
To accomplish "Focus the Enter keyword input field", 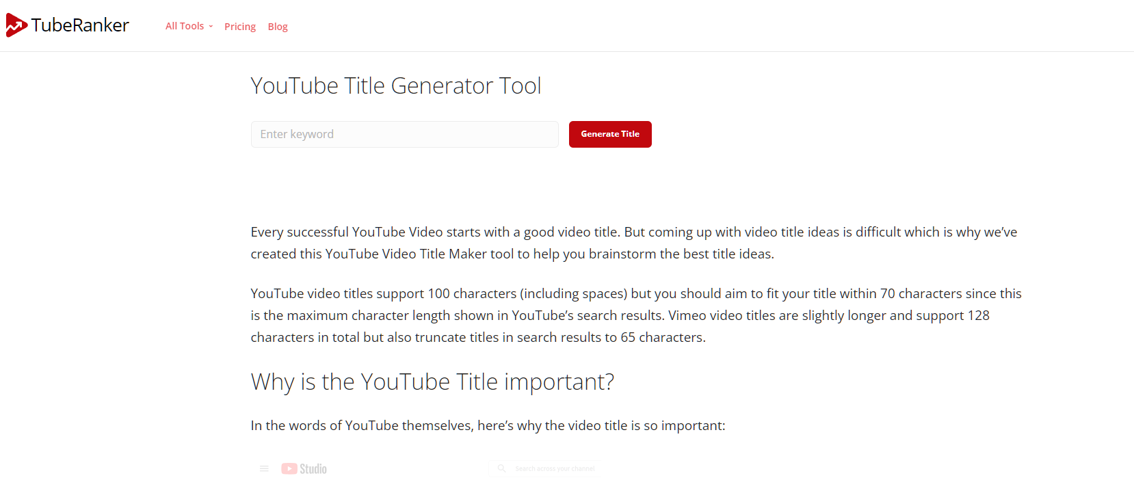I will (404, 134).
